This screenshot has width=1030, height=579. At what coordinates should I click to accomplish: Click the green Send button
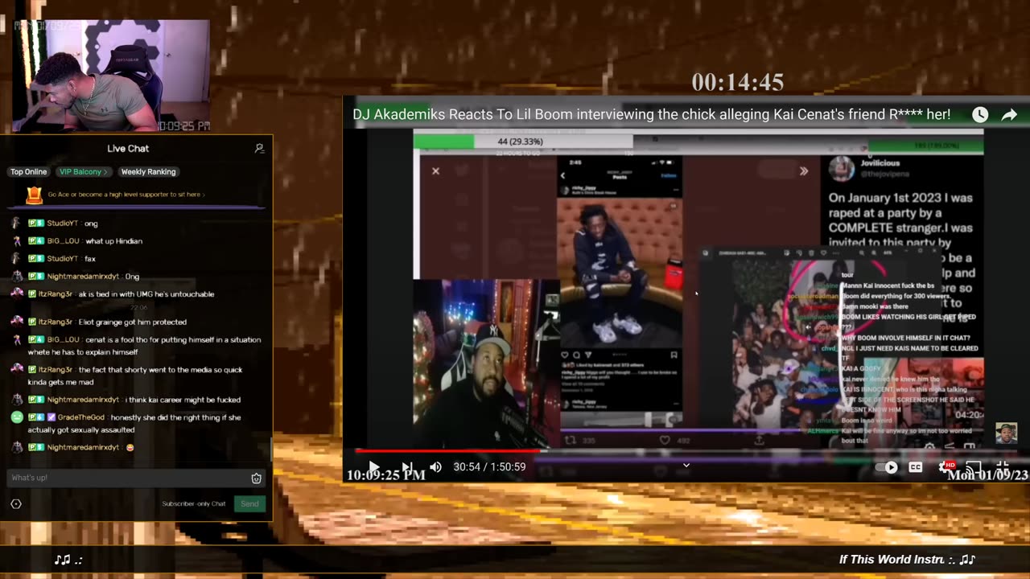[249, 503]
